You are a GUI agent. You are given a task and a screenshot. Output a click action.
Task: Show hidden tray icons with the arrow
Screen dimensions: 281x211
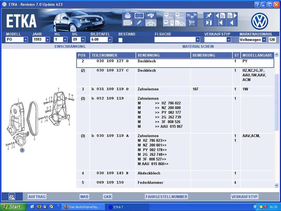255,207
